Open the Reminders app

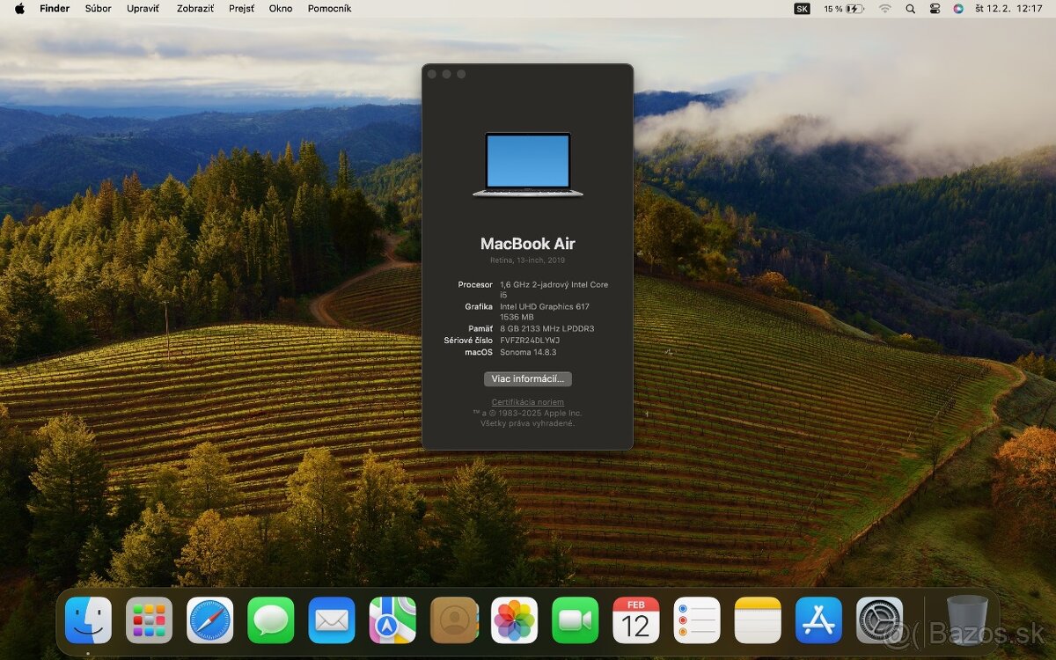tap(697, 620)
